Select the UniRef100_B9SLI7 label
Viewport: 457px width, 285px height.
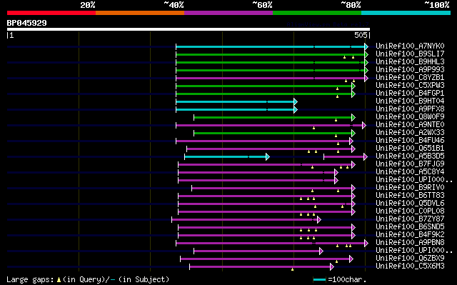[x=410, y=54]
